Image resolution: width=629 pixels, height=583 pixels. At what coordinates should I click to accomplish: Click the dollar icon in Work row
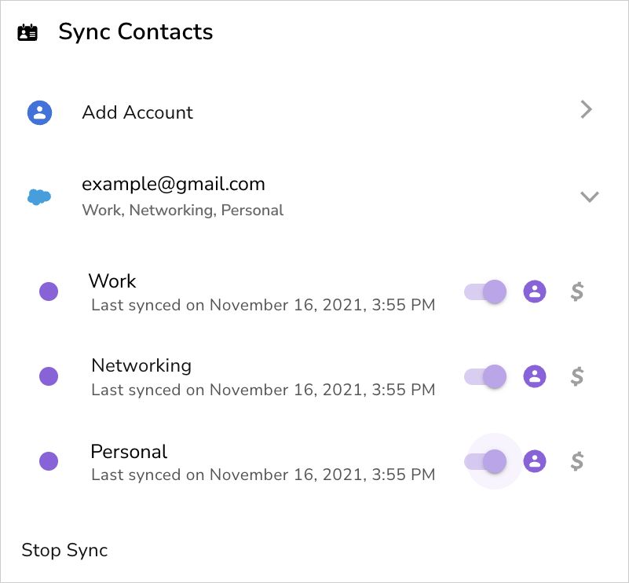pyautogui.click(x=577, y=291)
